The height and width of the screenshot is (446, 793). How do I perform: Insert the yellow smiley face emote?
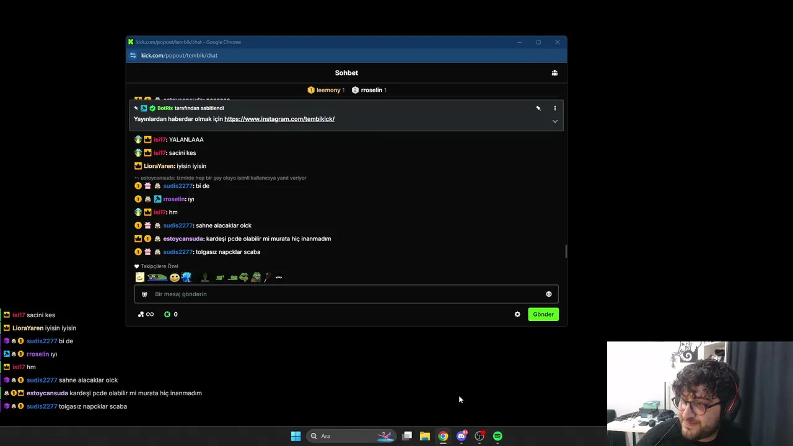175,278
